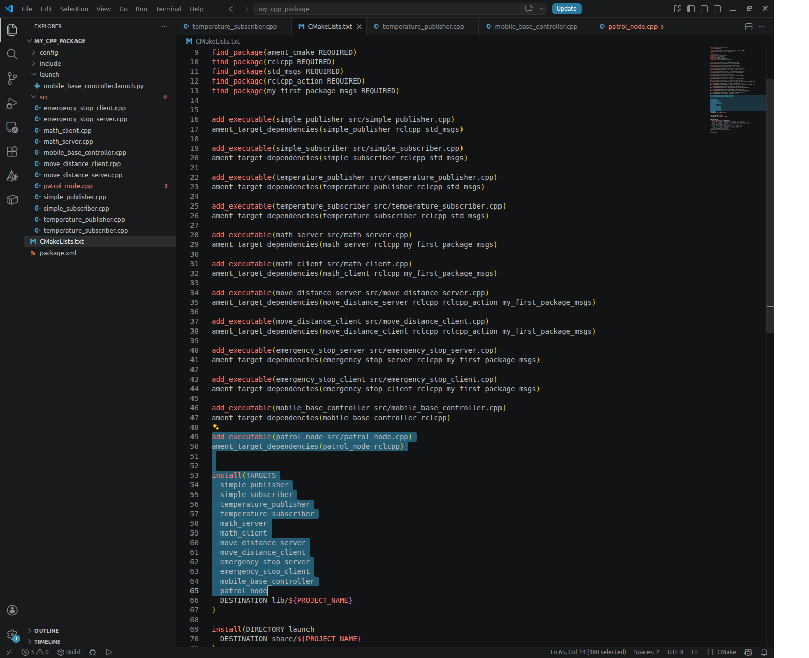The width and height of the screenshot is (809, 658).
Task: Open the ROS package view icon in the activity bar
Action: click(x=12, y=200)
